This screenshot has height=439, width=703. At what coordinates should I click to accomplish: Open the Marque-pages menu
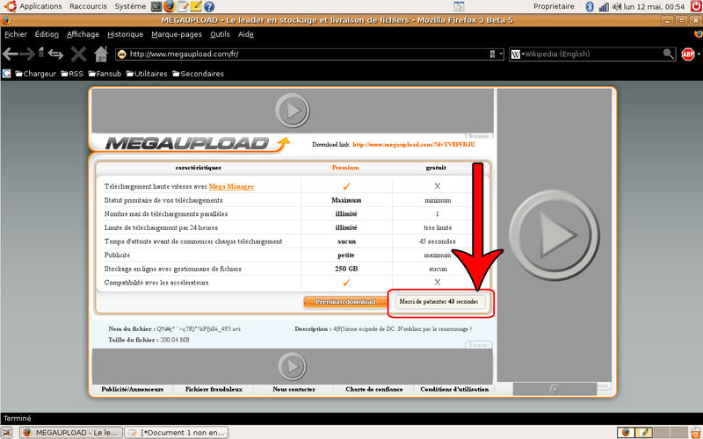177,34
